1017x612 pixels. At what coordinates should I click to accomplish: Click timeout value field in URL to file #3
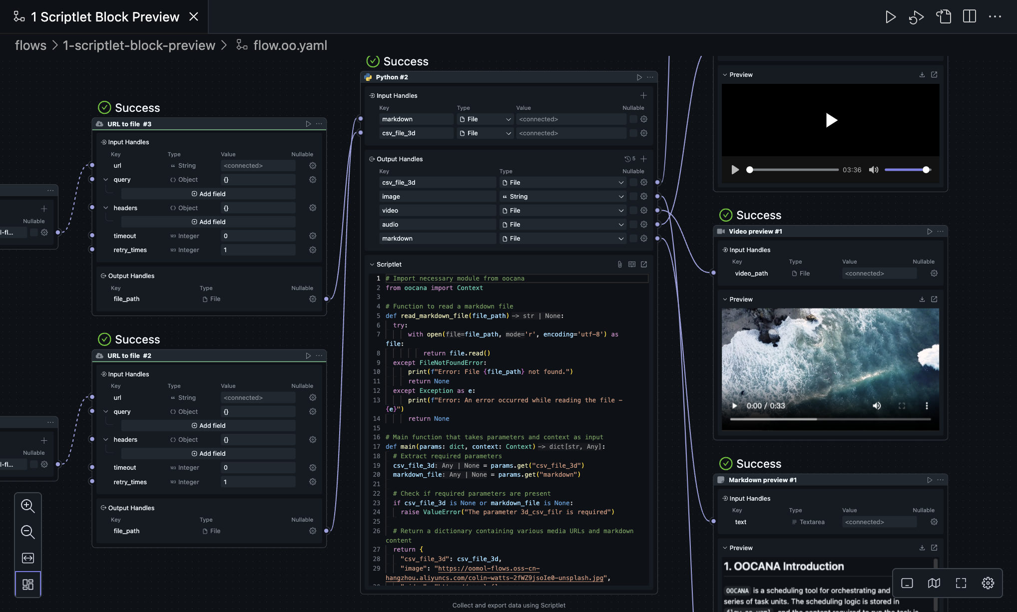pos(257,236)
